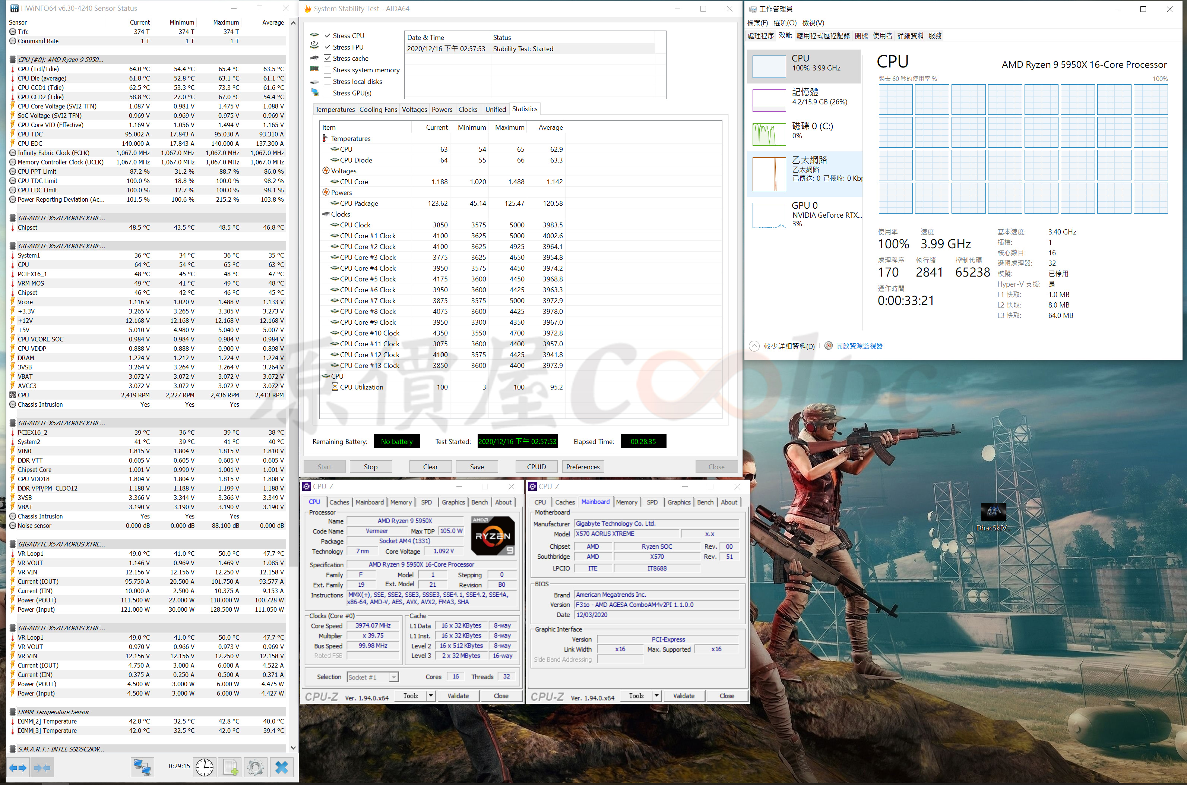Select Disk 0 (C:) graph thumbnail
Image resolution: width=1187 pixels, height=785 pixels.
pyautogui.click(x=769, y=134)
